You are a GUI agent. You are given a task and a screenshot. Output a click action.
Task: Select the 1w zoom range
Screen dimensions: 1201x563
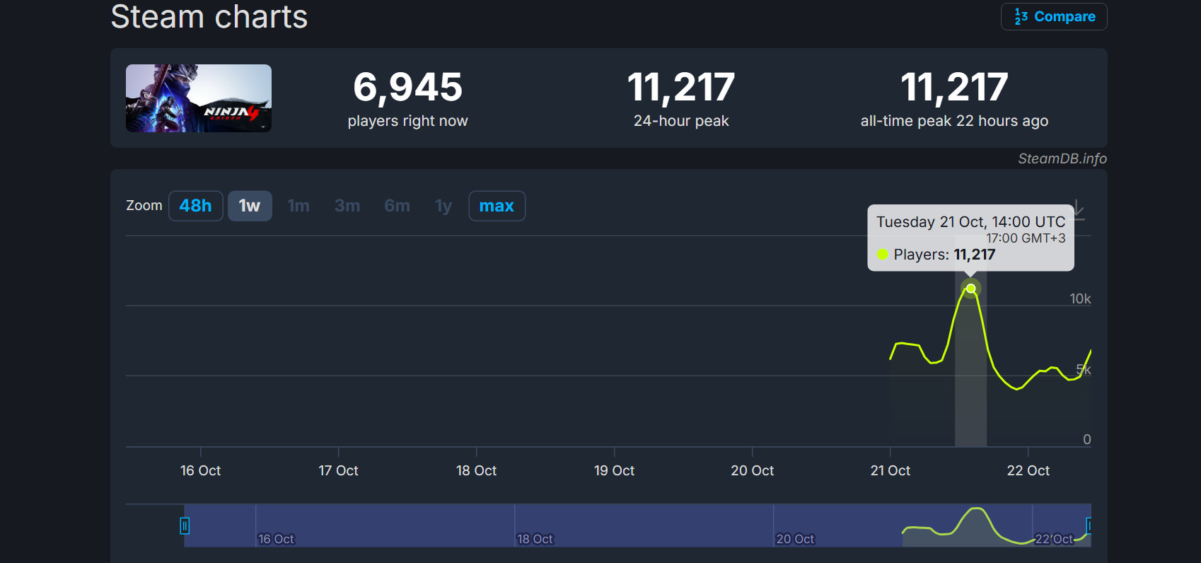(250, 206)
